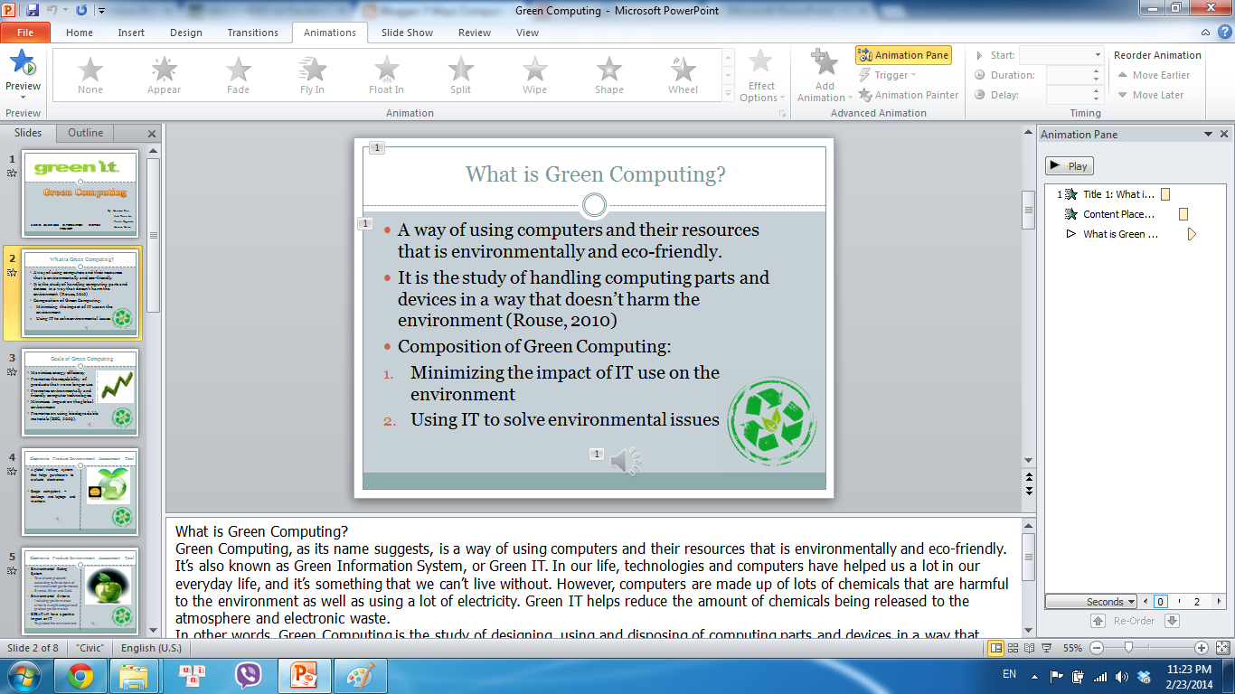Toggle off the Animation Pane
The height and width of the screenshot is (694, 1235).
pyautogui.click(x=903, y=55)
